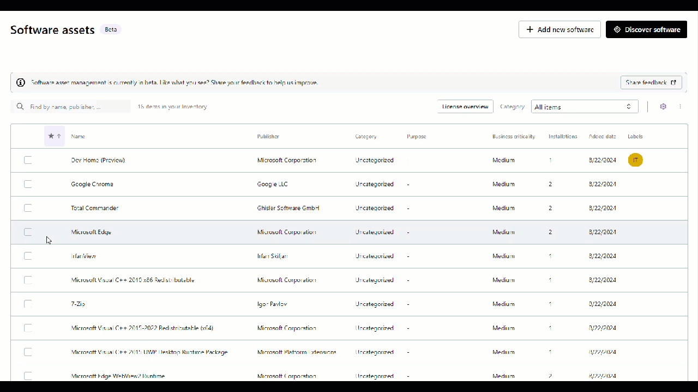The width and height of the screenshot is (698, 392).
Task: Open the three-dot more options menu
Action: click(x=680, y=107)
